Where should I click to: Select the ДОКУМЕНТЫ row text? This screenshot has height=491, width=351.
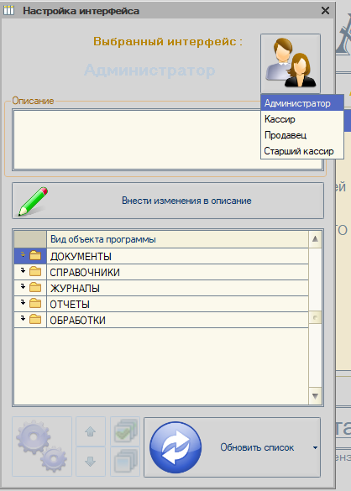tap(81, 257)
